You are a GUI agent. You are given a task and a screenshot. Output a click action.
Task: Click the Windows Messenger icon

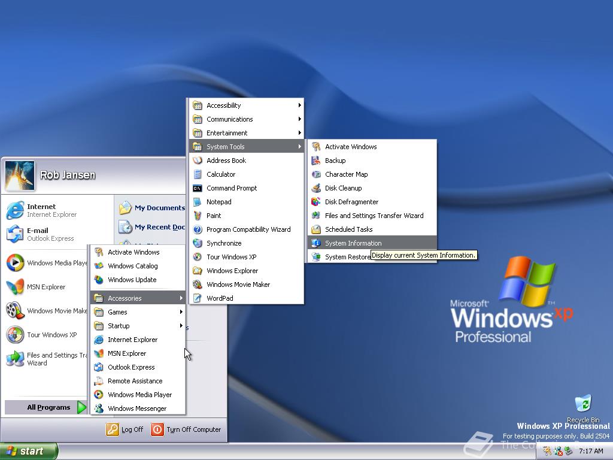pos(99,408)
